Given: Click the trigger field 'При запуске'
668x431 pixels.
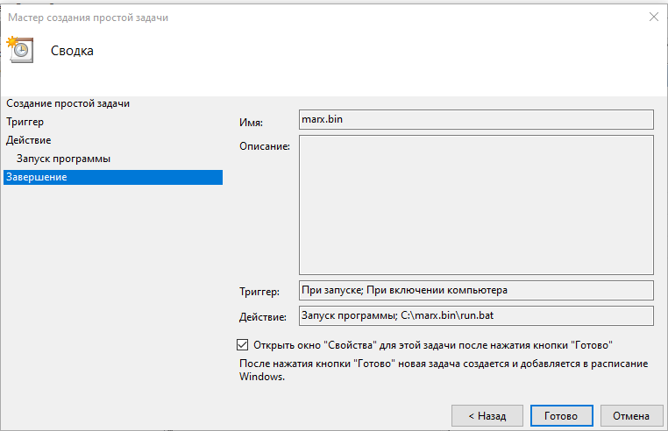Looking at the screenshot, I should [476, 290].
